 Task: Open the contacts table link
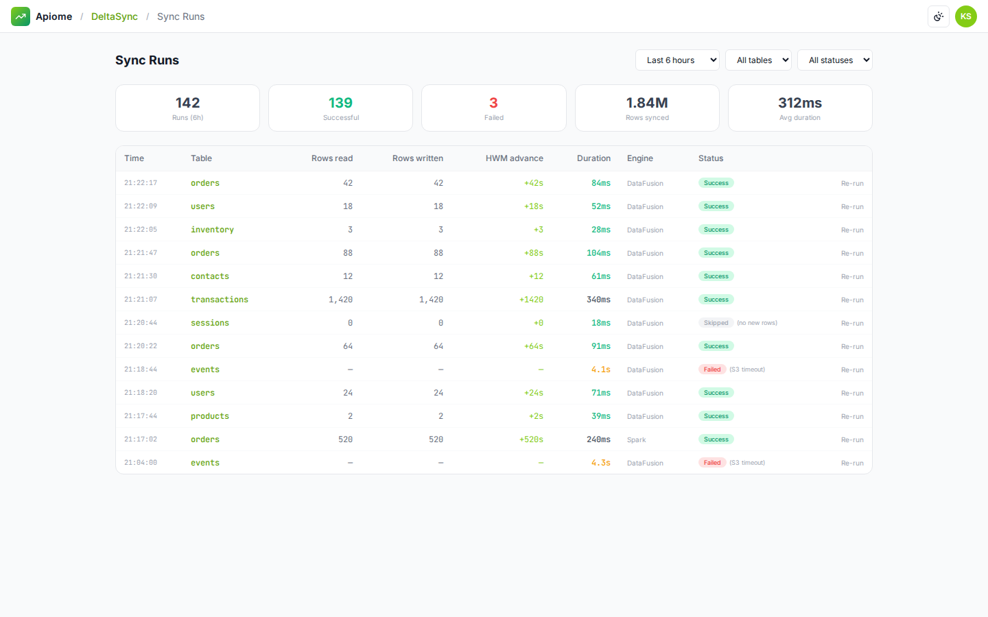point(210,276)
